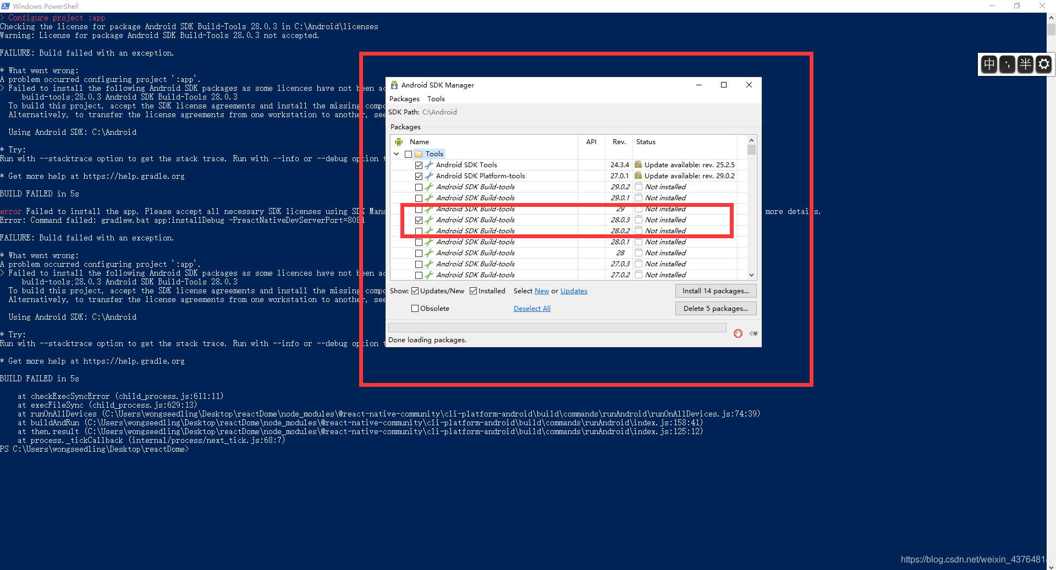Check Build-tools rev 29.0.1 checkbox

tap(419, 198)
